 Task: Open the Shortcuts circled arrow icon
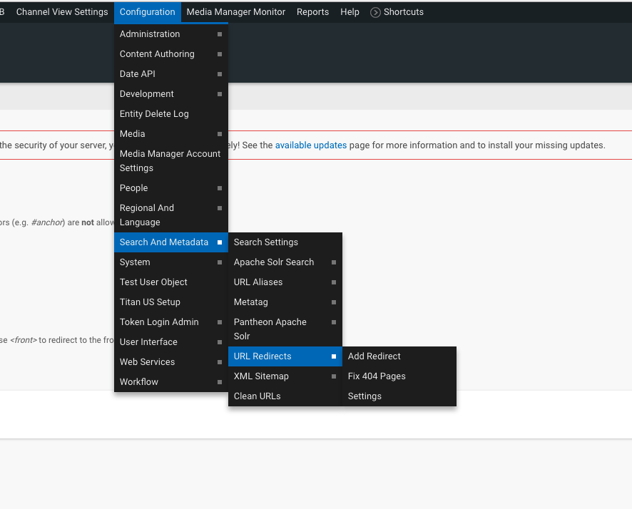click(x=375, y=13)
